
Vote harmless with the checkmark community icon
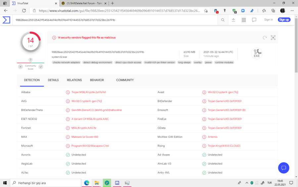[41, 67]
